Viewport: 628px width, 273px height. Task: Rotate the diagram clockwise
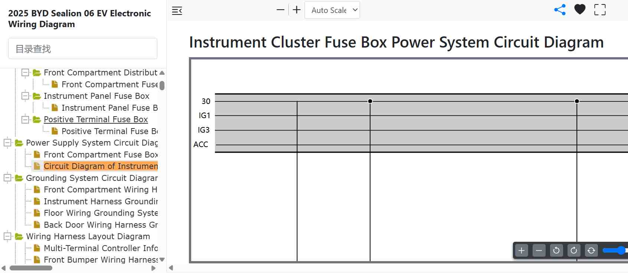click(574, 251)
